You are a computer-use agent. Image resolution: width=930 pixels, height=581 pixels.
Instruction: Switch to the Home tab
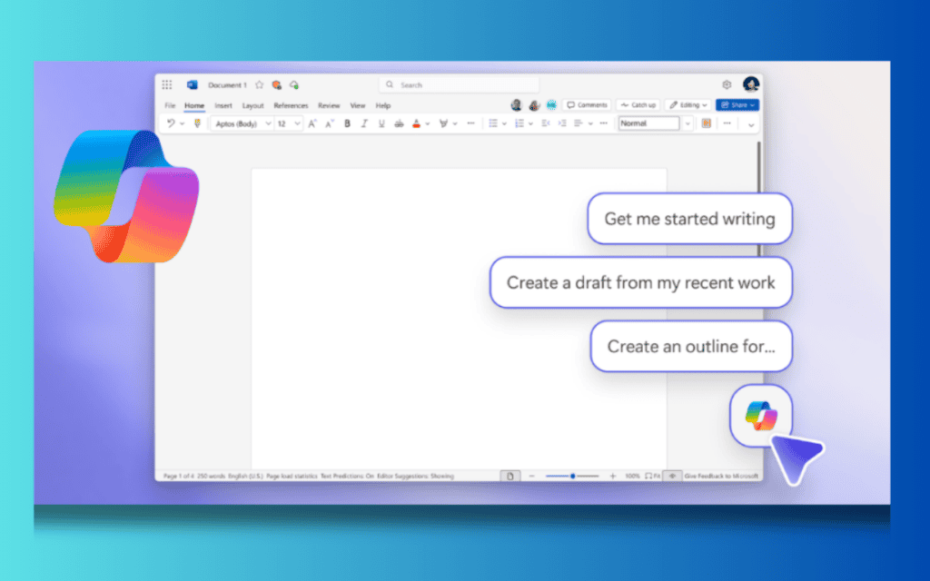pos(194,105)
